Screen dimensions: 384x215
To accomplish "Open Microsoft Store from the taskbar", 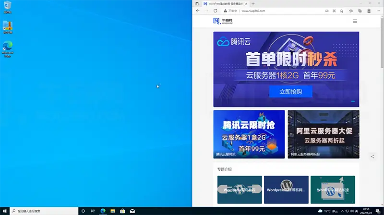I will [122, 211].
